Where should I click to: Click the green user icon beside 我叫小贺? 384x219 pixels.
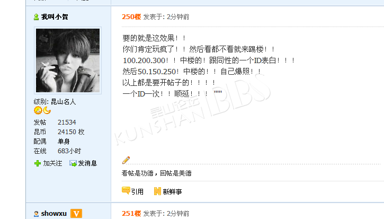36,17
